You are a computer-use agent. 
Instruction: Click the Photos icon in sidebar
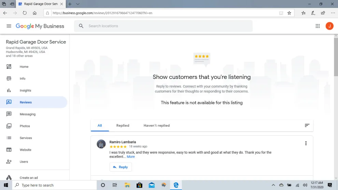pyautogui.click(x=9, y=126)
